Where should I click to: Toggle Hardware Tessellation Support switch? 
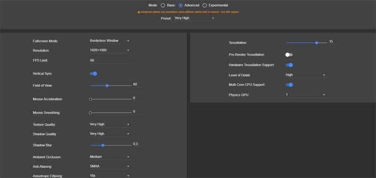tap(289, 65)
